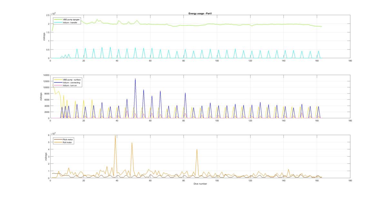Click the Roll motor spike near dive 88
Viewport: 387px width, 200px height.
tap(197, 149)
